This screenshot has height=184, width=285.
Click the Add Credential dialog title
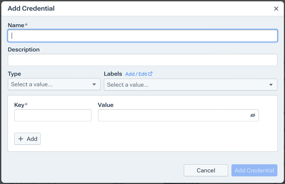(31, 8)
